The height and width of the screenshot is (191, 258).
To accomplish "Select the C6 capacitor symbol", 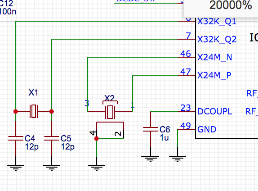I will (151, 129).
